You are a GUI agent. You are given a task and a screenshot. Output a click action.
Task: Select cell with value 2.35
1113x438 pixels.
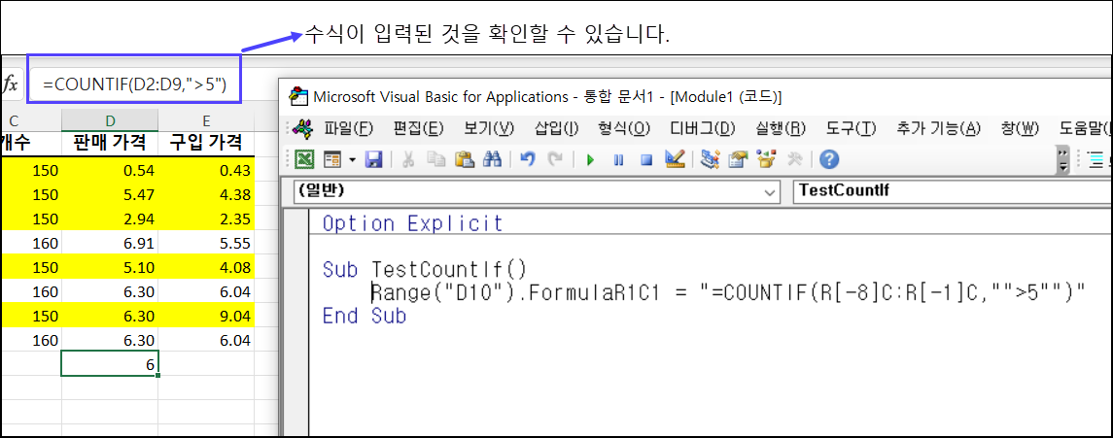point(206,219)
